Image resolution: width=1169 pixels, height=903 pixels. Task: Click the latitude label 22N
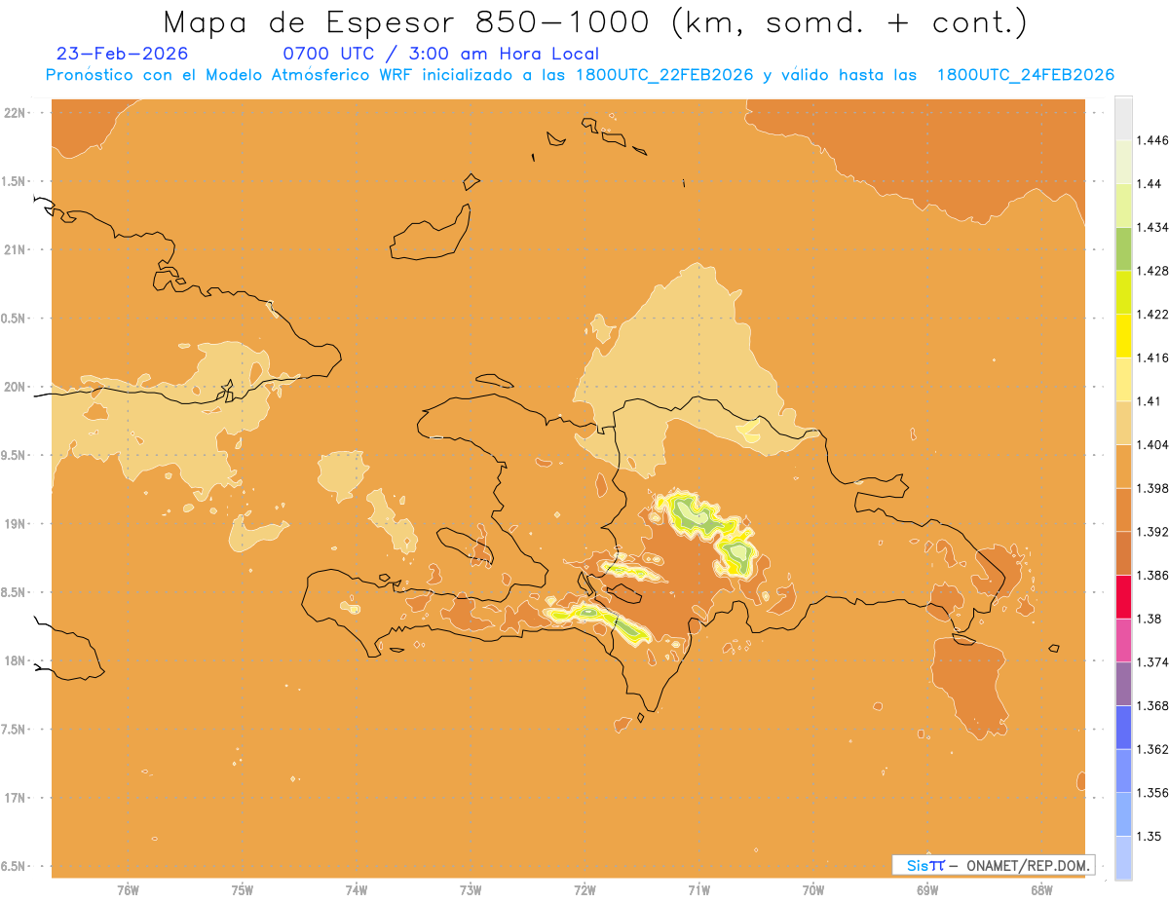click(16, 113)
